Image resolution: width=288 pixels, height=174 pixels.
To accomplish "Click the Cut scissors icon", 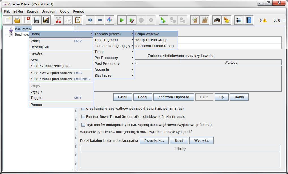I will coord(58,20).
